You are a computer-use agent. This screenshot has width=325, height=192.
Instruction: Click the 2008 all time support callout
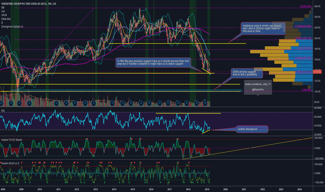(x=247, y=73)
